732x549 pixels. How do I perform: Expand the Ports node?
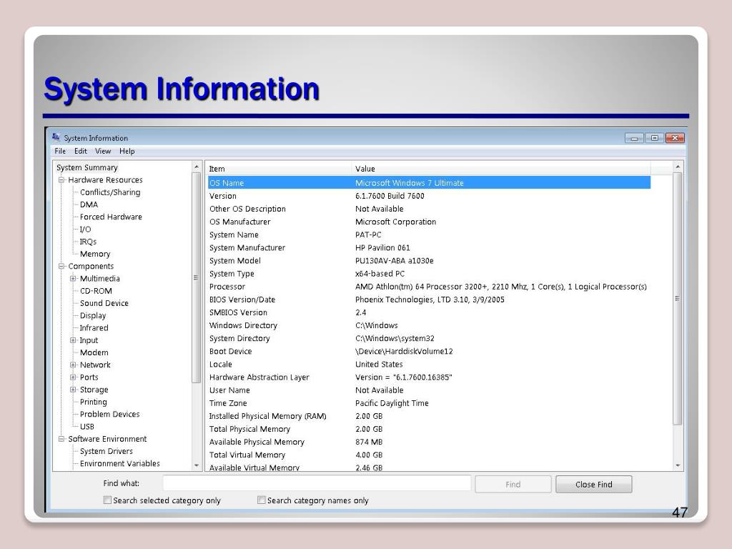click(73, 377)
